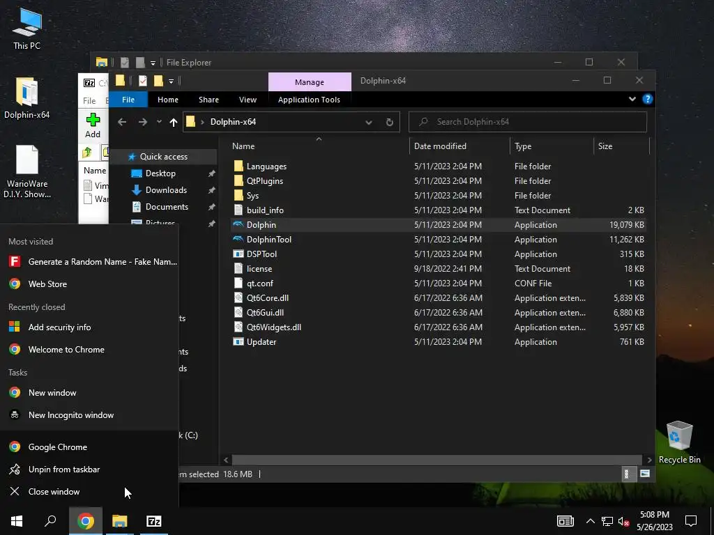Open the Customize Quick Access Toolbar dropdown
This screenshot has height=535, width=714.
tap(172, 81)
